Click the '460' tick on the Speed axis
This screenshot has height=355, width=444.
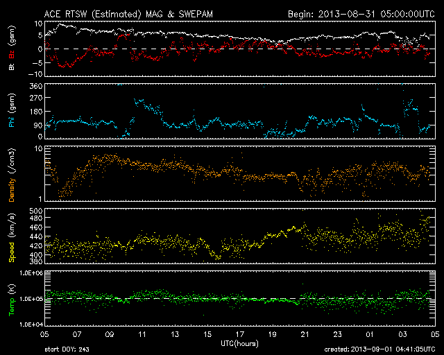(36, 227)
